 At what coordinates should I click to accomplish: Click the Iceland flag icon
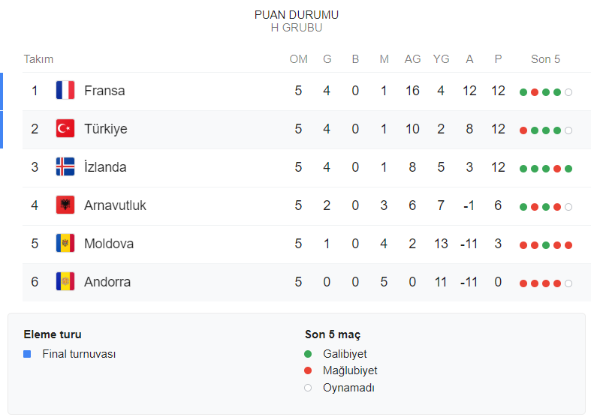click(65, 167)
